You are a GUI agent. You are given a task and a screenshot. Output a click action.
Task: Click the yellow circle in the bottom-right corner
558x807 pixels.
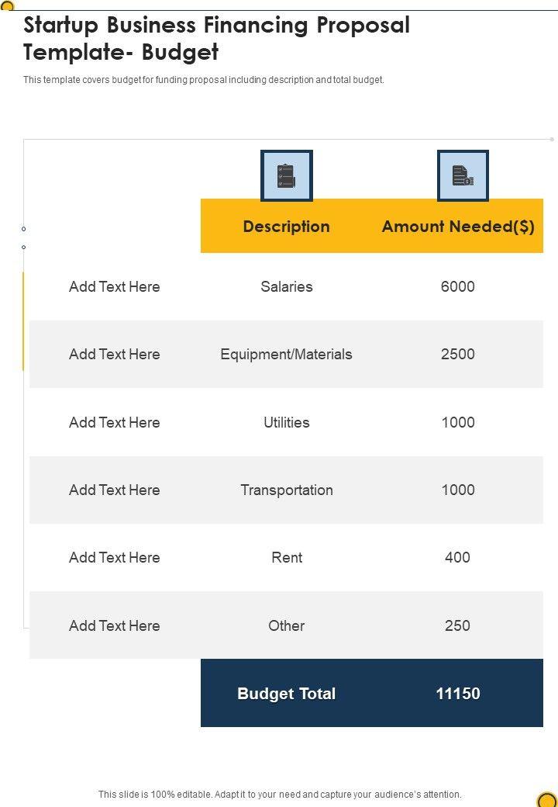click(x=547, y=799)
